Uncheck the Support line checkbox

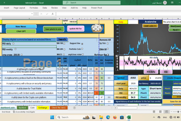82,44
